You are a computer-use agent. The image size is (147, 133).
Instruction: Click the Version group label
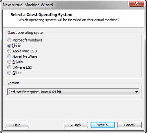coord(13,83)
